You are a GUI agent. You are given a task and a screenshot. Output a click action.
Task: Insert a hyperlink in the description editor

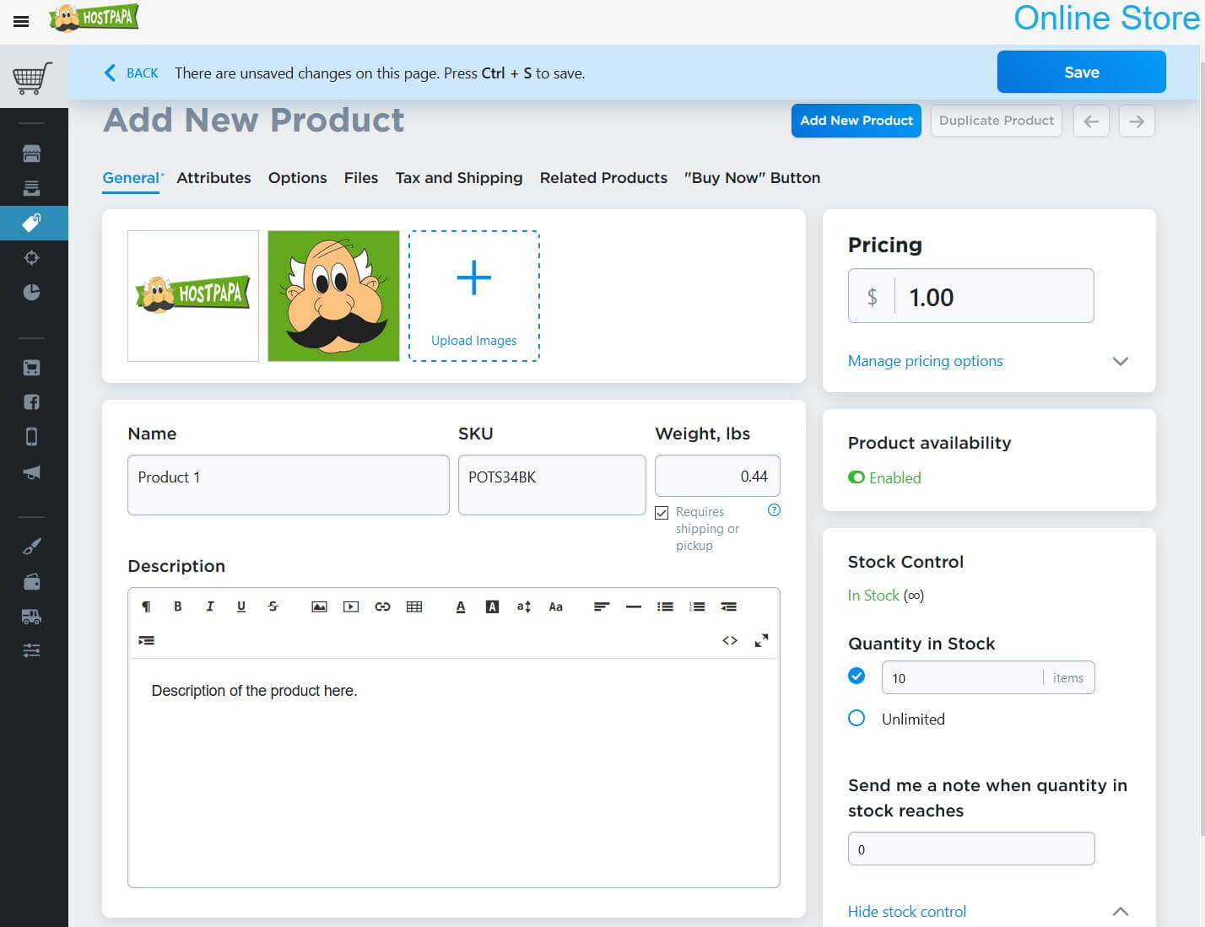click(x=382, y=606)
